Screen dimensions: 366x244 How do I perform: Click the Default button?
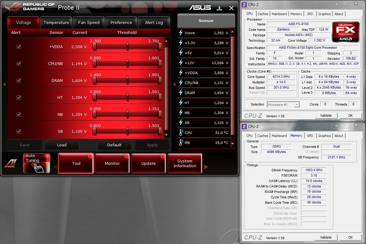click(114, 145)
